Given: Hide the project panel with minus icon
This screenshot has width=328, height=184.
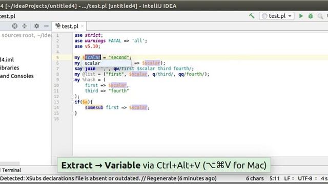Looking at the screenshot, I should 46,26.
